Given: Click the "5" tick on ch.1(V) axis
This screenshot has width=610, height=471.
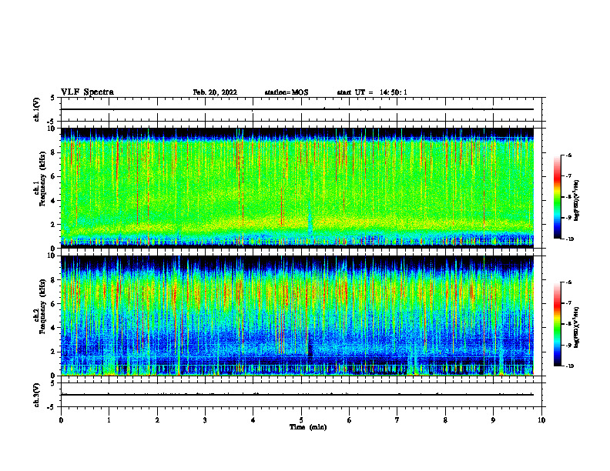Looking at the screenshot, I should (53, 98).
